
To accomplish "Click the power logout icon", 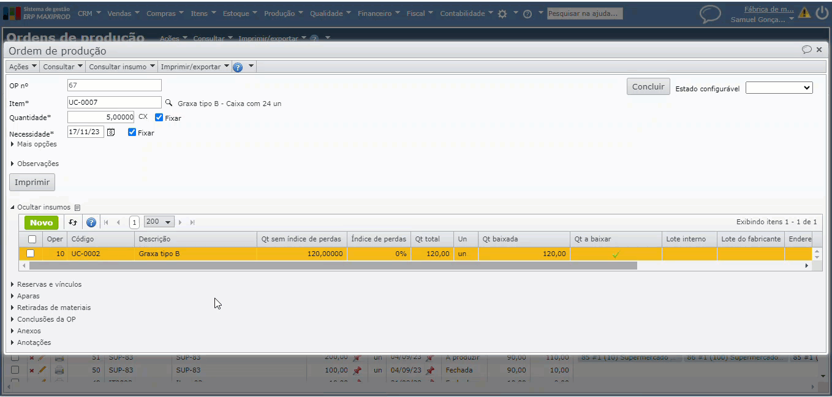I will click(822, 13).
